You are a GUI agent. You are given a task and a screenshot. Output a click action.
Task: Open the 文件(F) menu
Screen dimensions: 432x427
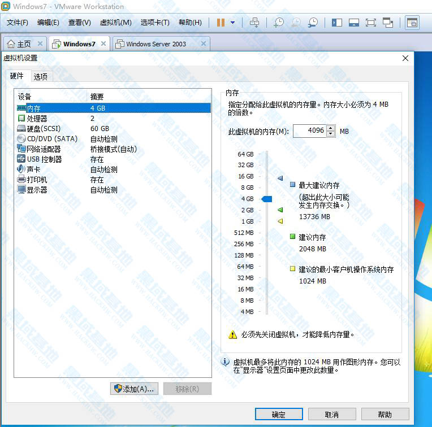click(x=18, y=23)
